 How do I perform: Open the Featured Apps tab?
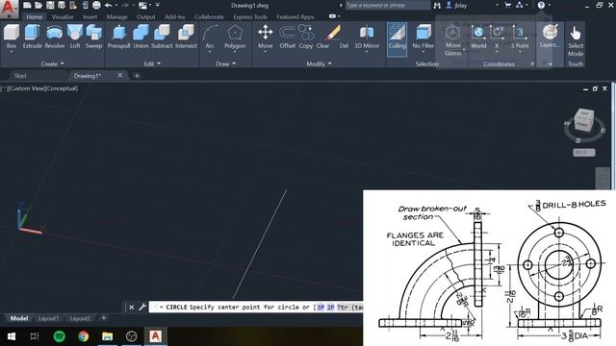[x=295, y=17]
